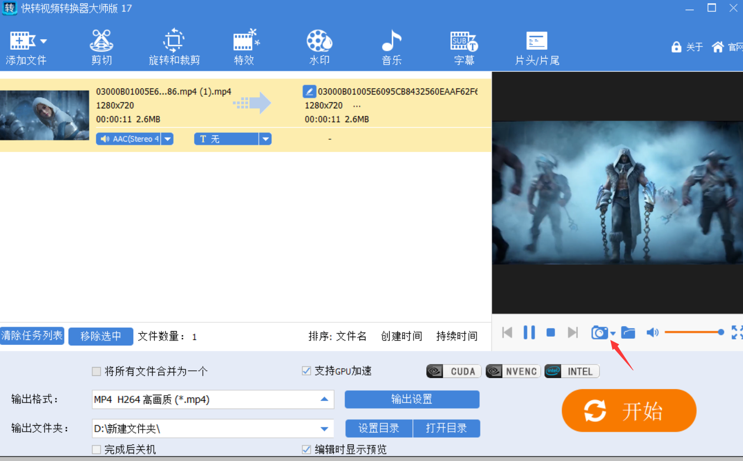The image size is (743, 461).
Task: Open the snapshot dropdown arrow
Action: coord(613,333)
